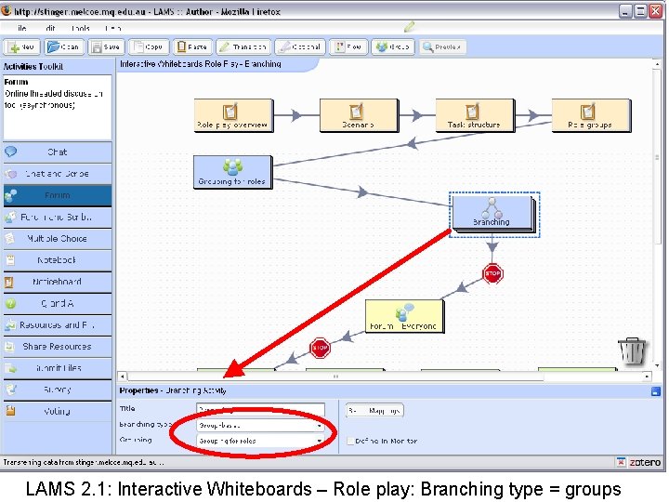The width and height of the screenshot is (669, 502).
Task: Click the Copy toolbar button
Action: click(149, 46)
